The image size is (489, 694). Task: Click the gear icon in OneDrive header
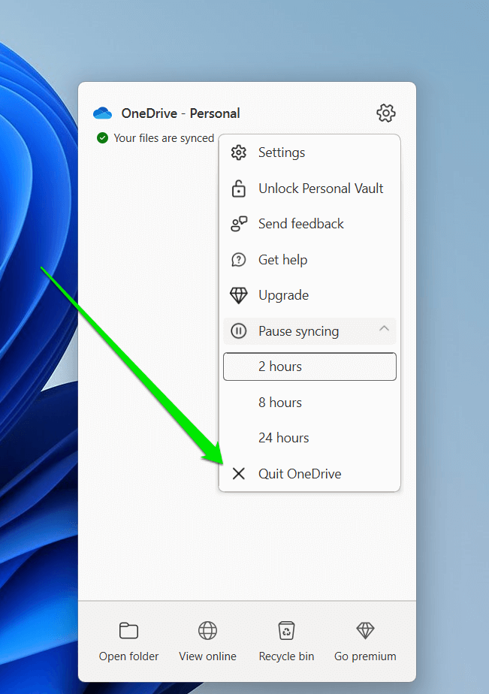click(x=386, y=113)
